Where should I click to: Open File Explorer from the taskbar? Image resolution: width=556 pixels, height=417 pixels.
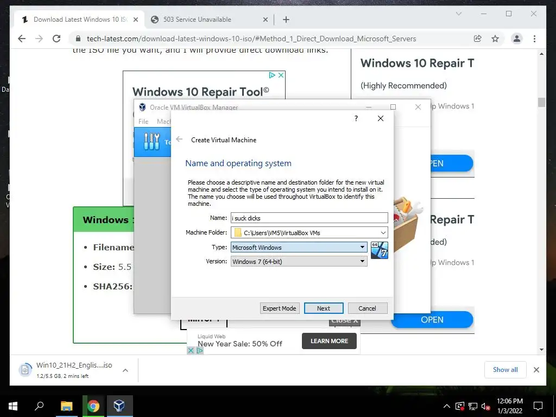point(66,406)
